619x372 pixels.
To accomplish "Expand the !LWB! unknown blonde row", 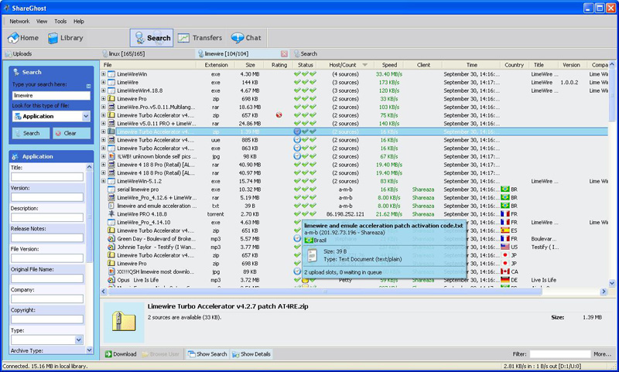I will tap(103, 156).
